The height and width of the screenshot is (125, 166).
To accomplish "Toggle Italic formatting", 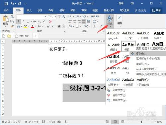I will click(23, 21).
